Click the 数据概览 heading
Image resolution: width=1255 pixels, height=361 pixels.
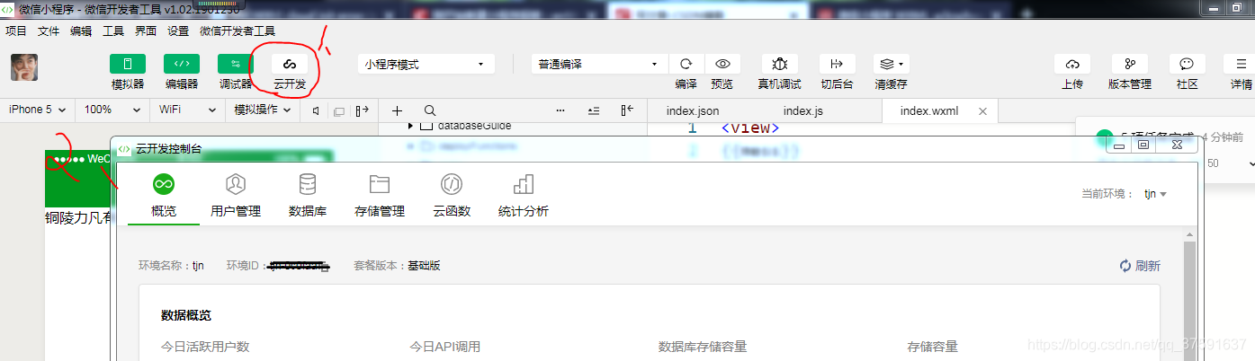pos(186,315)
